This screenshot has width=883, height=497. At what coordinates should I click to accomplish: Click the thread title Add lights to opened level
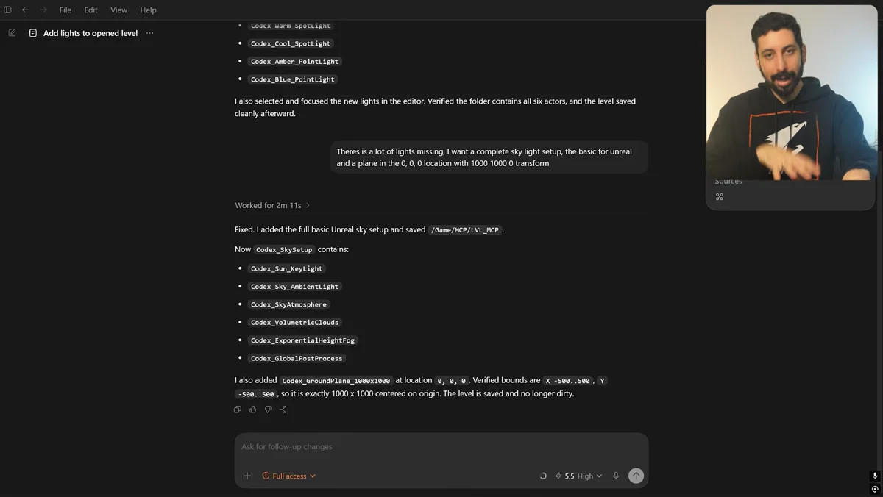[x=91, y=33]
